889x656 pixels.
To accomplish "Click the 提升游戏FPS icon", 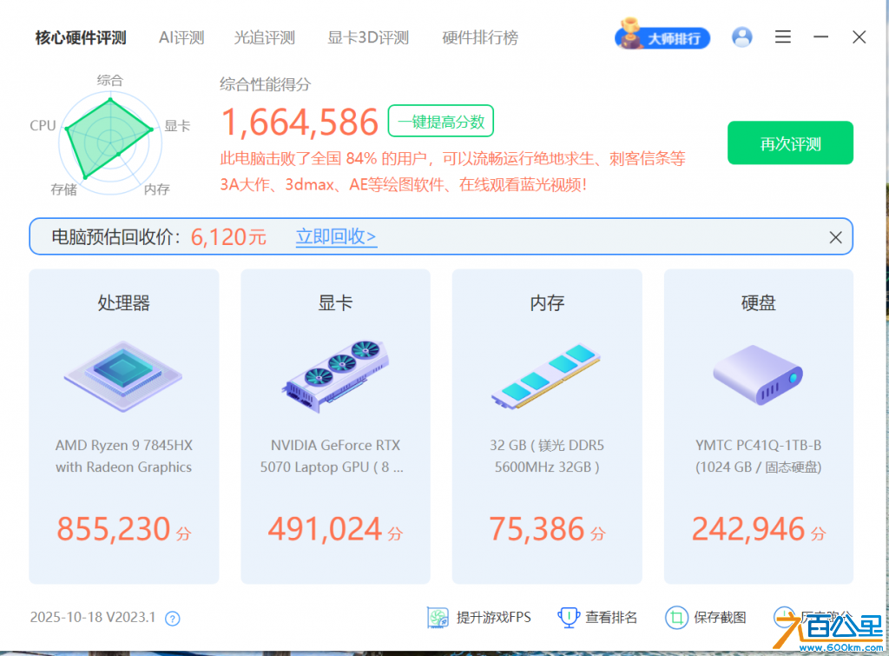I will [x=438, y=618].
